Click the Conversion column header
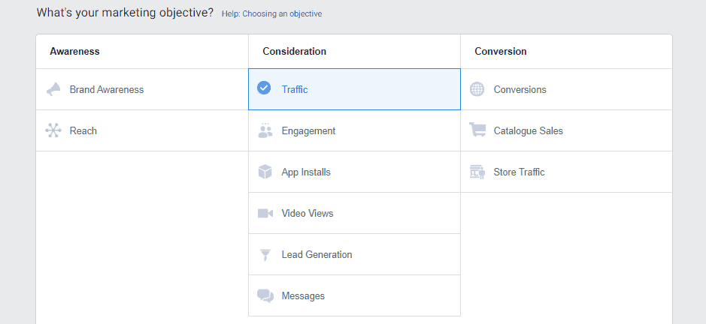The image size is (706, 324). point(501,51)
